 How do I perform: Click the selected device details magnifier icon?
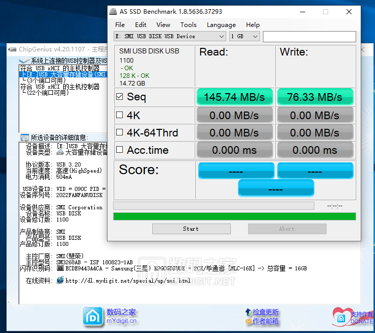tap(24, 137)
